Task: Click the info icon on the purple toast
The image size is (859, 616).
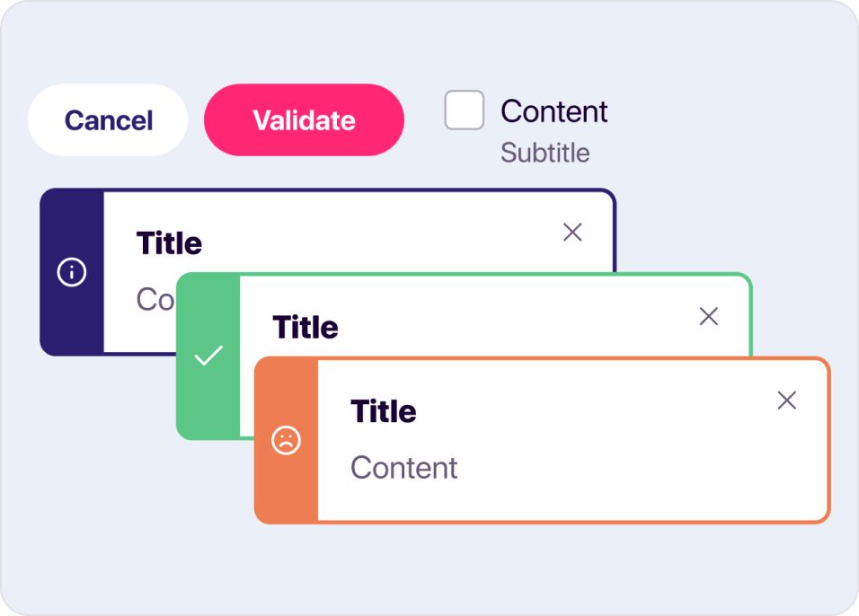Action: pyautogui.click(x=71, y=272)
